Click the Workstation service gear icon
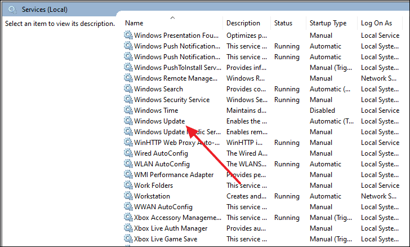 128,196
